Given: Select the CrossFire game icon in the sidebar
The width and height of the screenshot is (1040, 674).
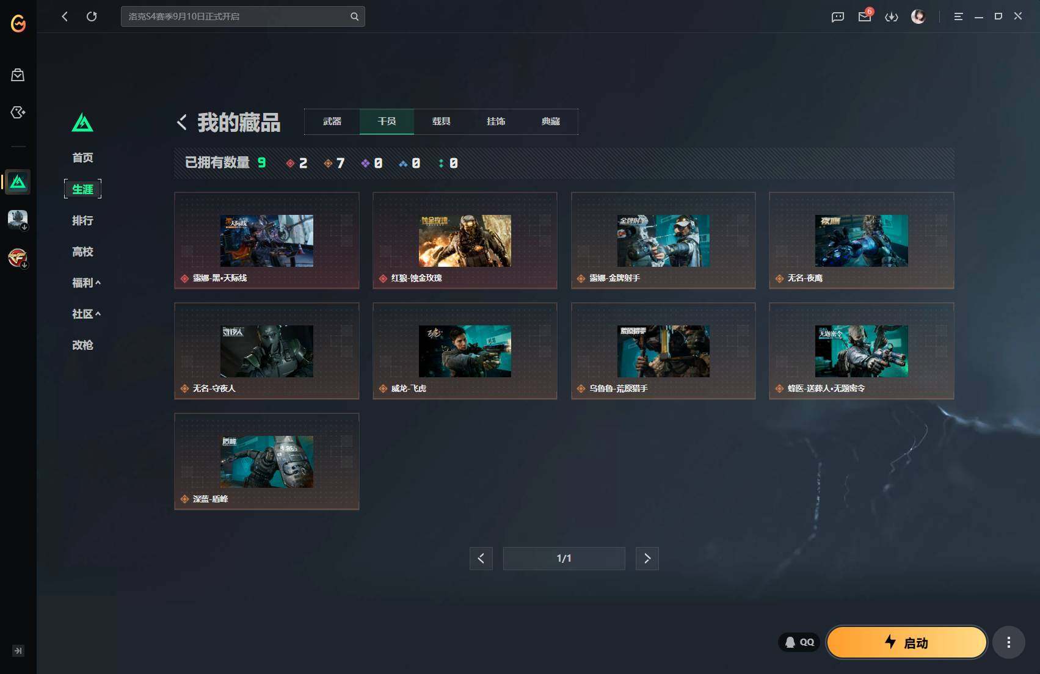Looking at the screenshot, I should point(18,258).
